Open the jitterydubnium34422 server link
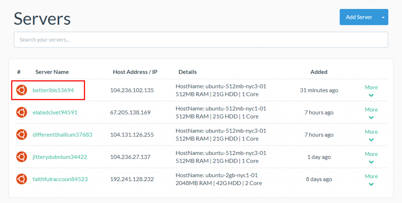Viewport: 402px width, 203px height. (60, 157)
